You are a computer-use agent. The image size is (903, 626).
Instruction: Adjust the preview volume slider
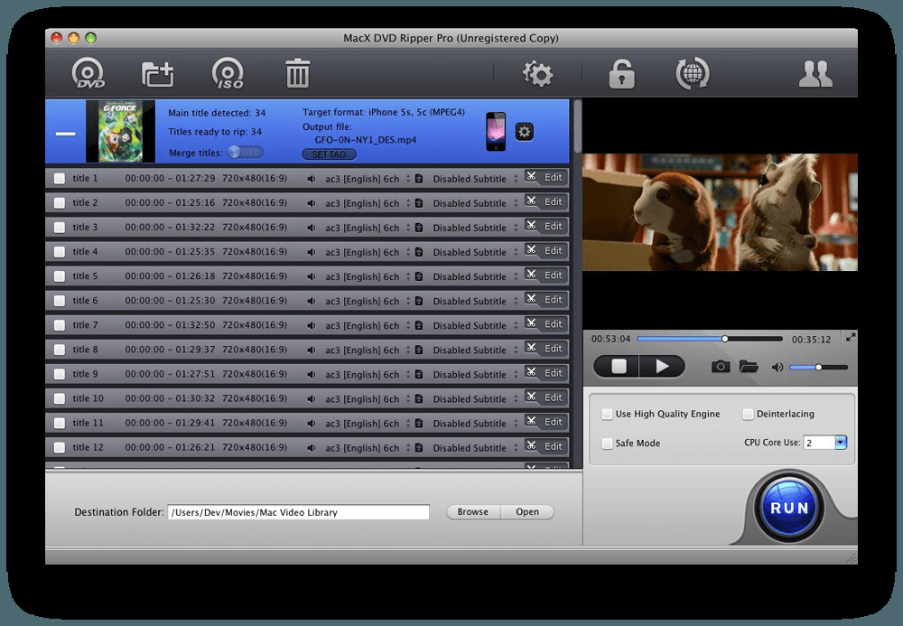pos(818,367)
